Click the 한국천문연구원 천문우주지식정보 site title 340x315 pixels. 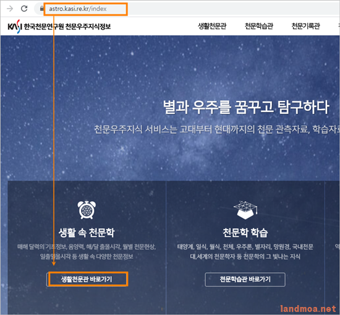tap(67, 27)
